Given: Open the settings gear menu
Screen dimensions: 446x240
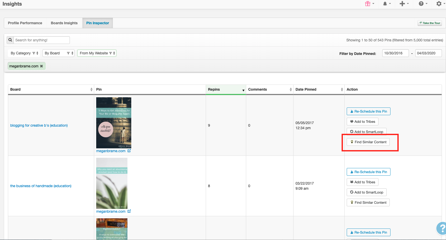Looking at the screenshot, I should pos(441,4).
